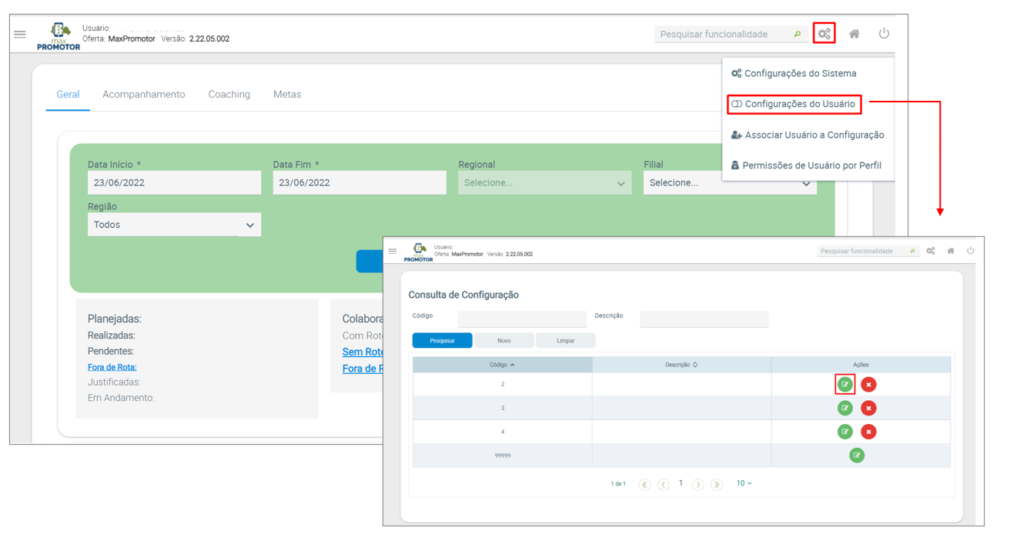Click the power logout icon in main header

[884, 34]
